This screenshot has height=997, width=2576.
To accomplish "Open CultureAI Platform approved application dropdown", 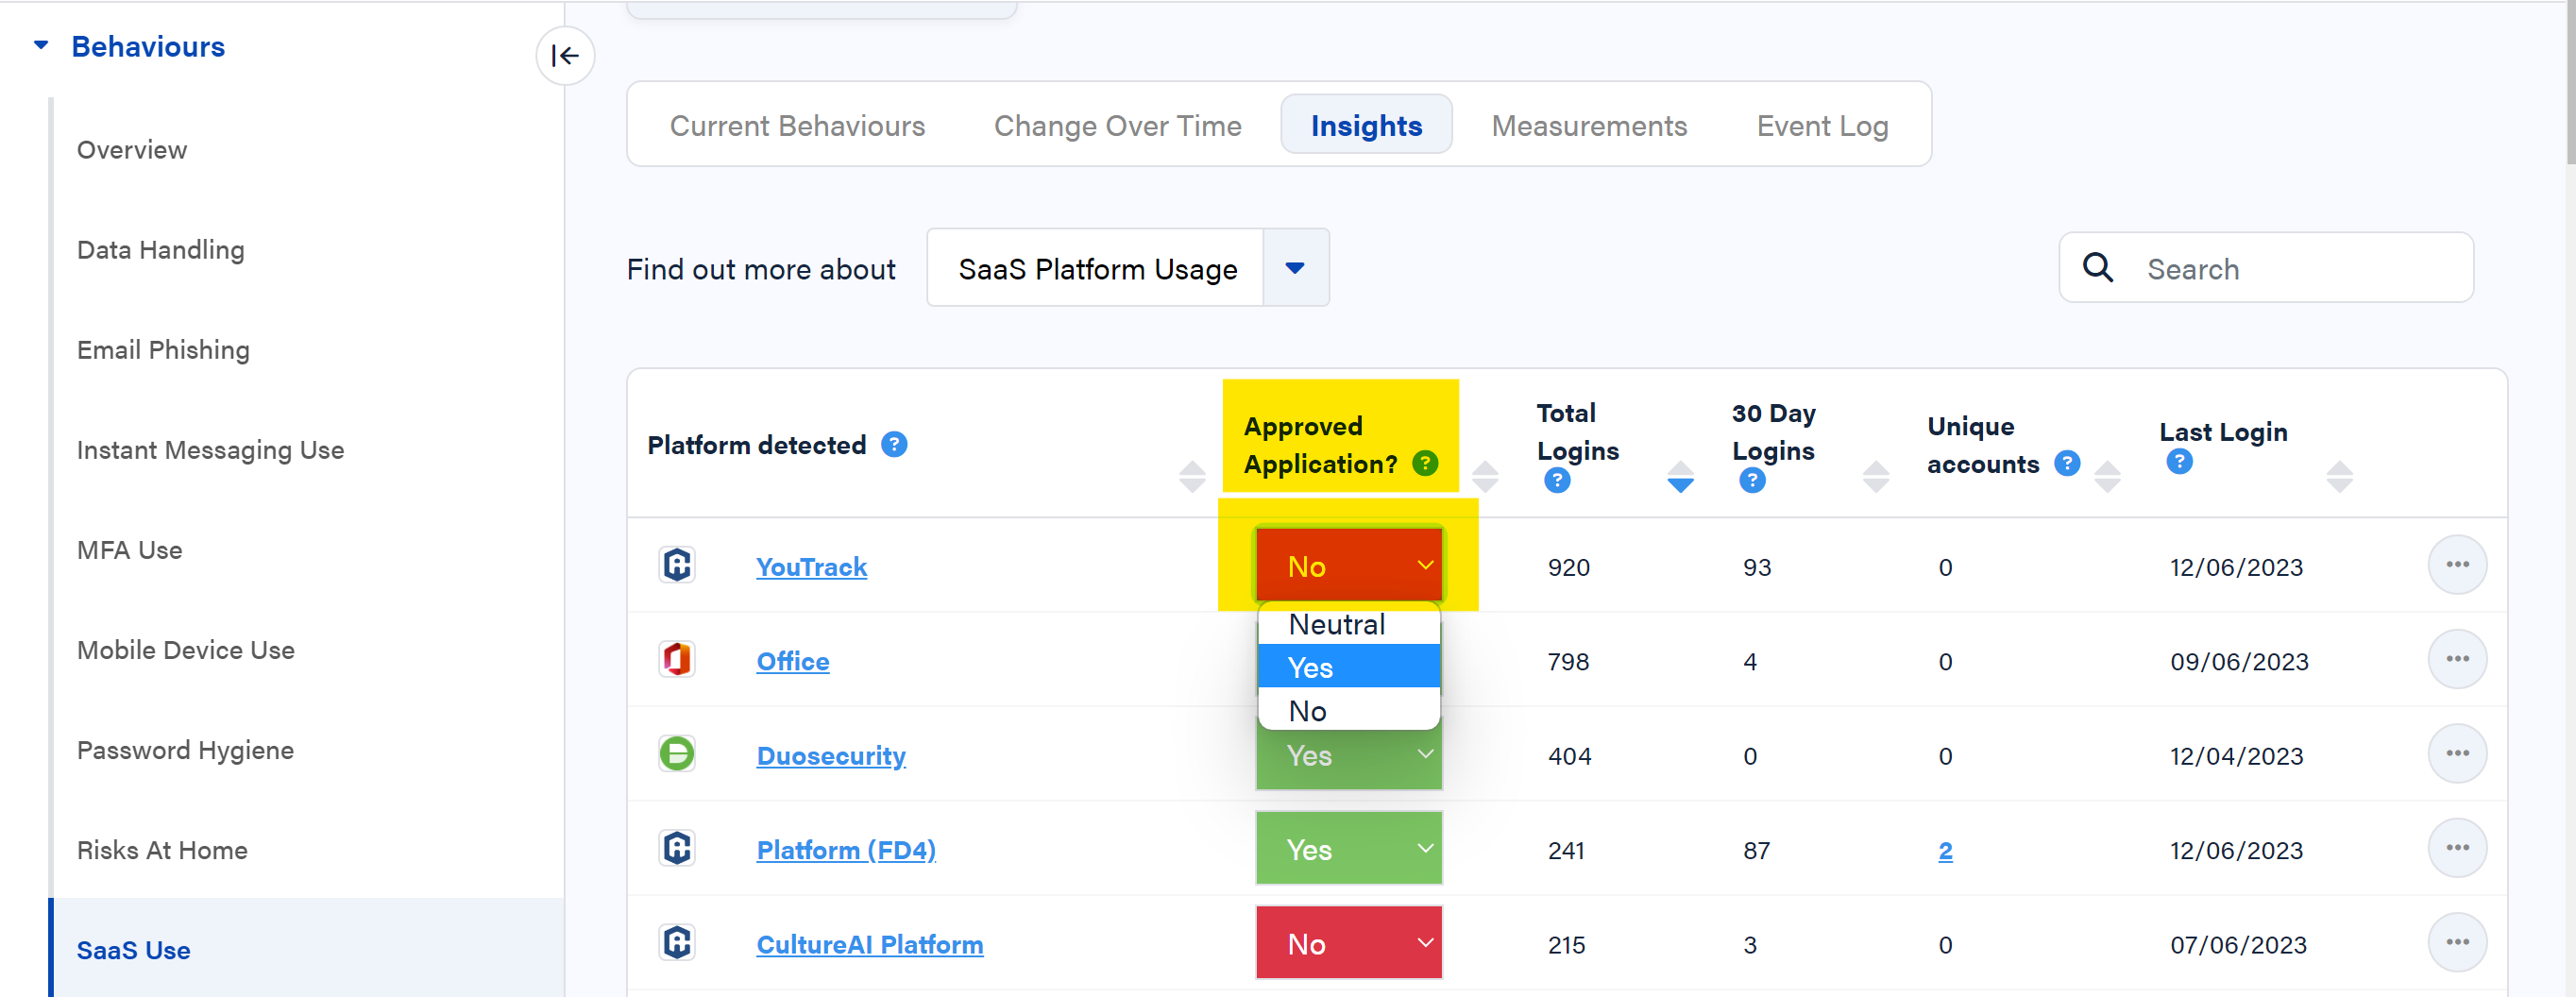I will coord(1348,942).
